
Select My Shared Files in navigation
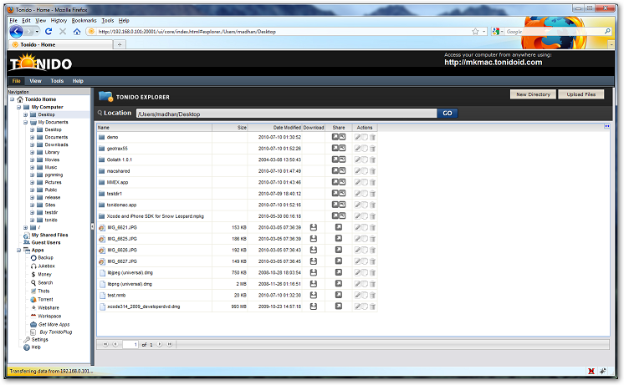click(49, 236)
